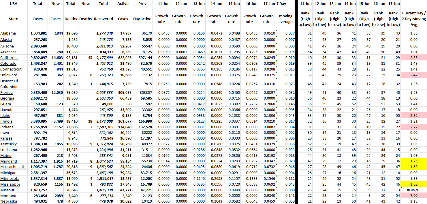
Task: Follow the Kentucky state link
Action: [x=9, y=144]
